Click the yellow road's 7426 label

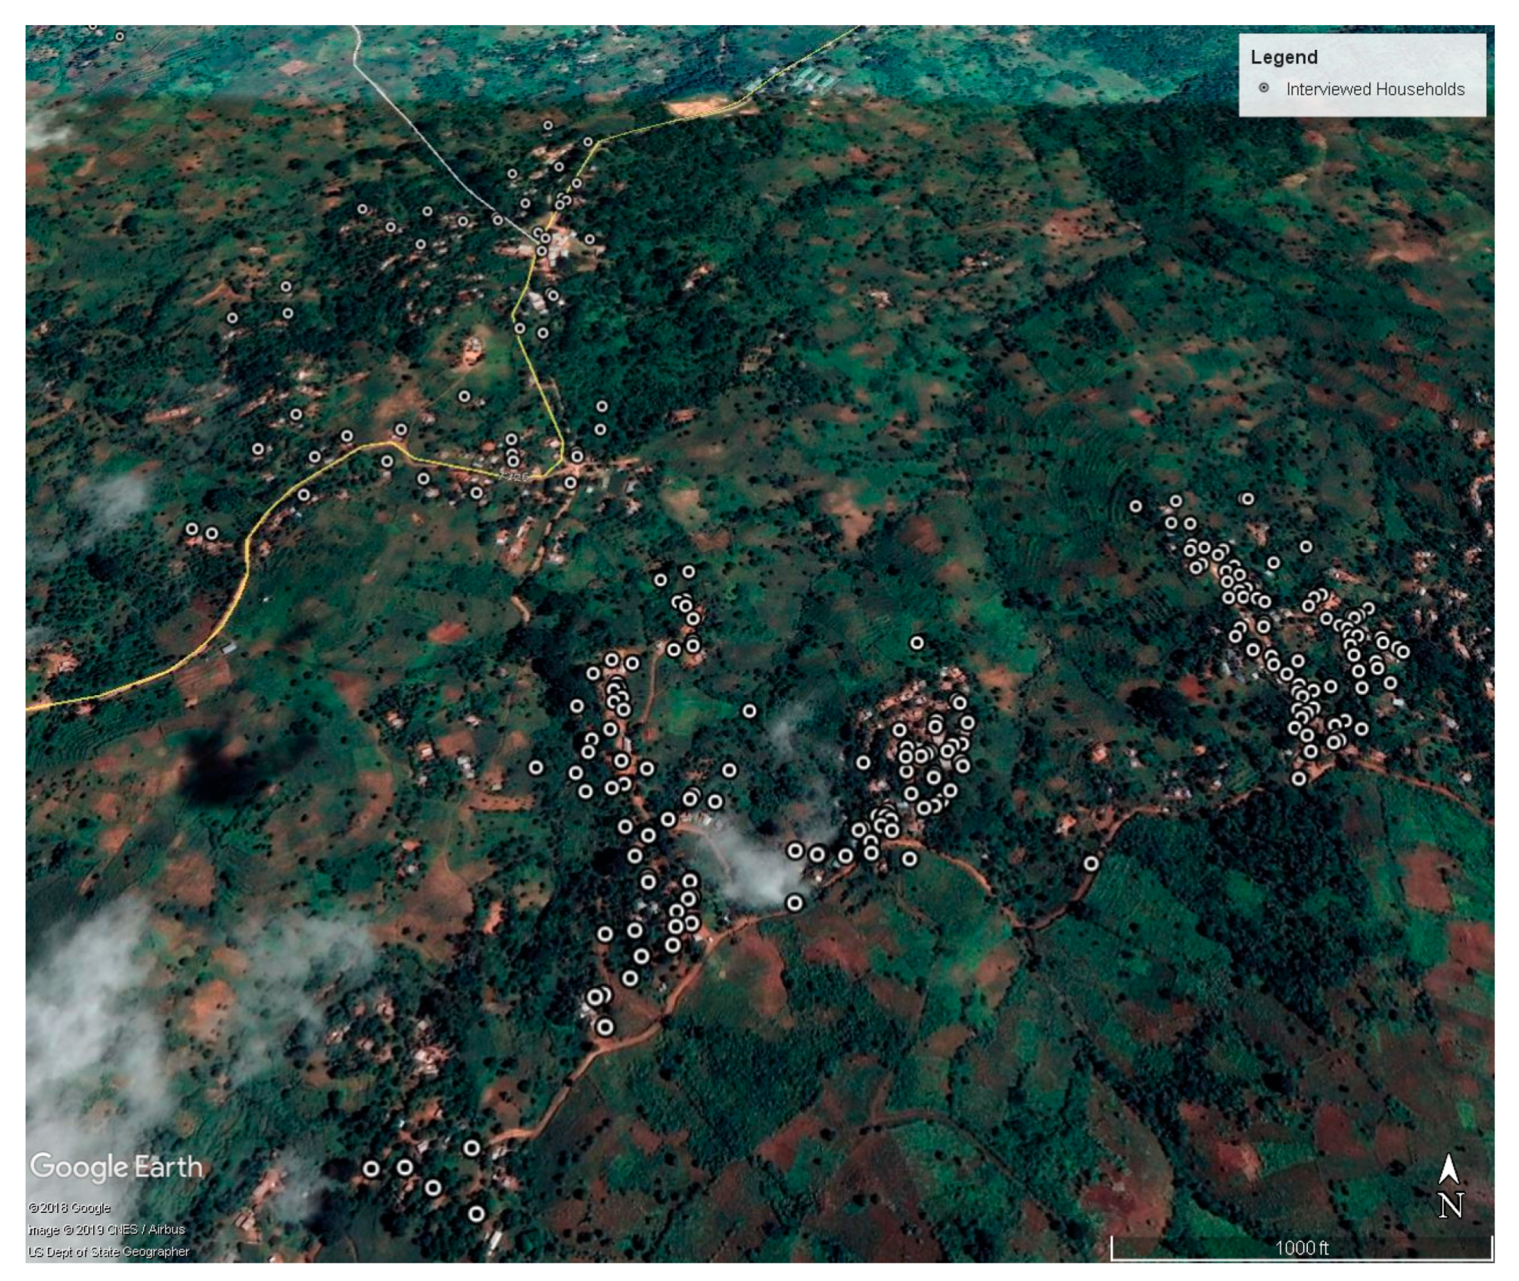tap(514, 477)
